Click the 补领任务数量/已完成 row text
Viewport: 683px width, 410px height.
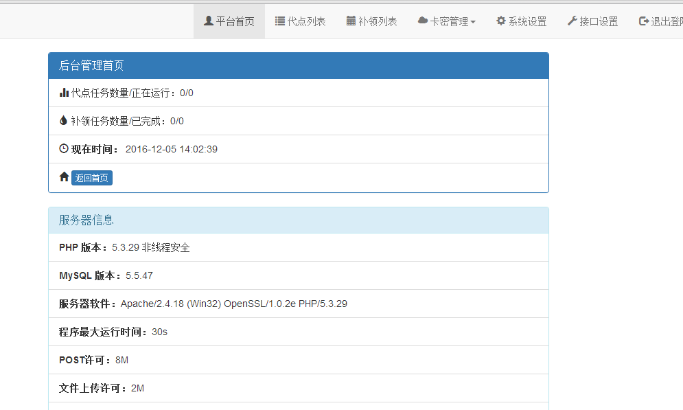point(127,121)
